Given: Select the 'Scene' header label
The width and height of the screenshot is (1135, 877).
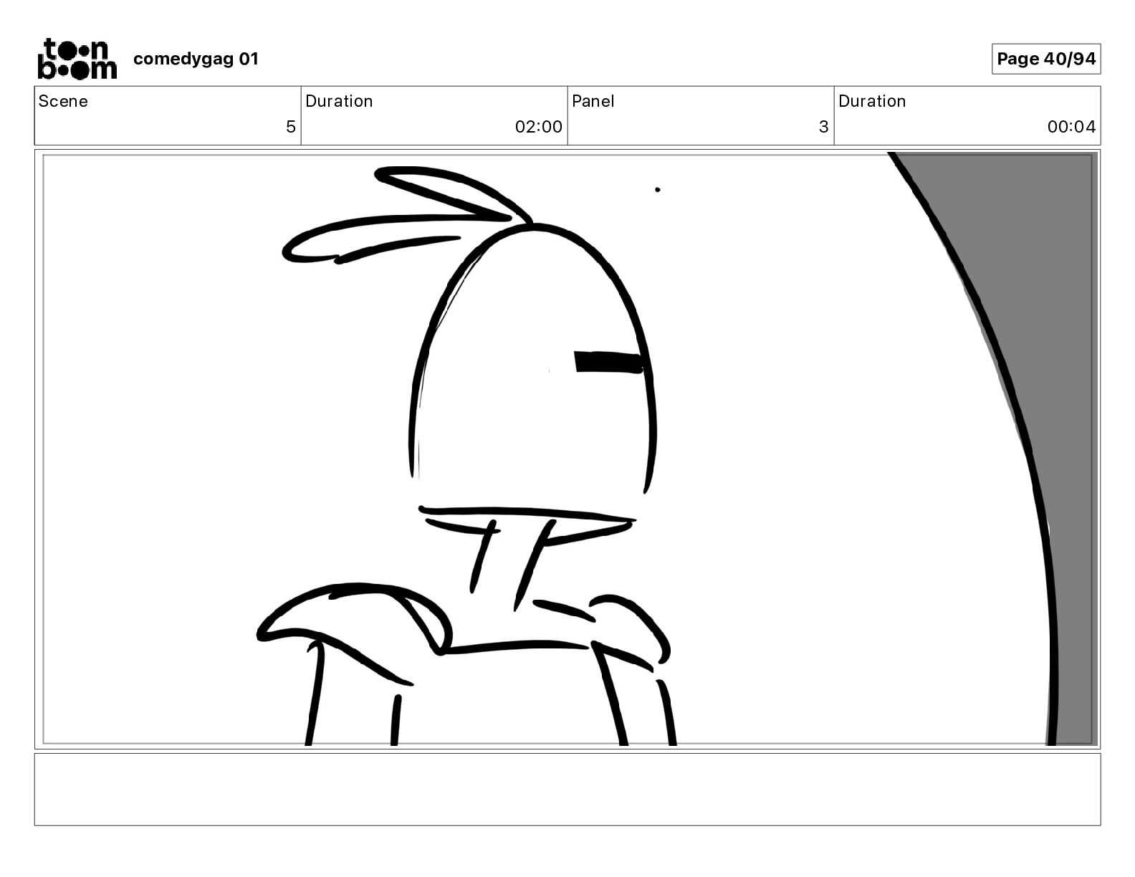Looking at the screenshot, I should pos(63,101).
